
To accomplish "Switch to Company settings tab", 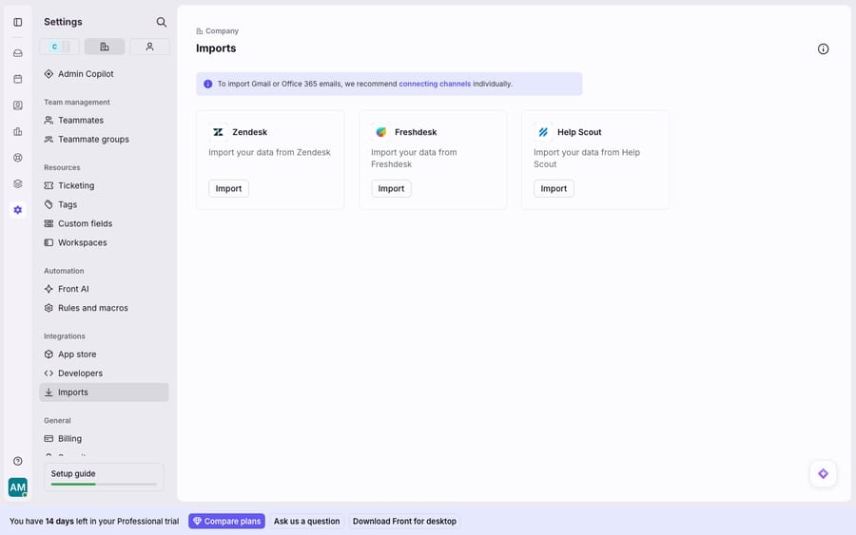I will click(105, 47).
